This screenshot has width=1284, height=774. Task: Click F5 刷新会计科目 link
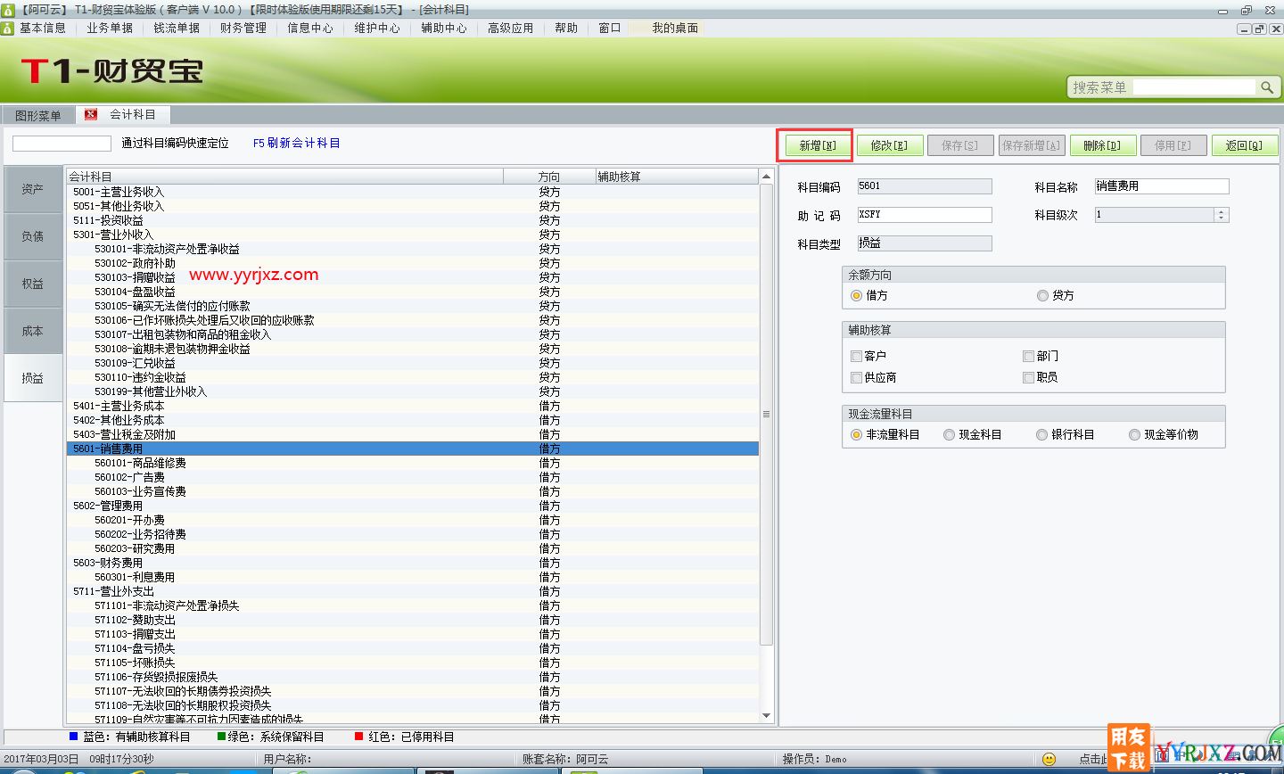coord(296,143)
